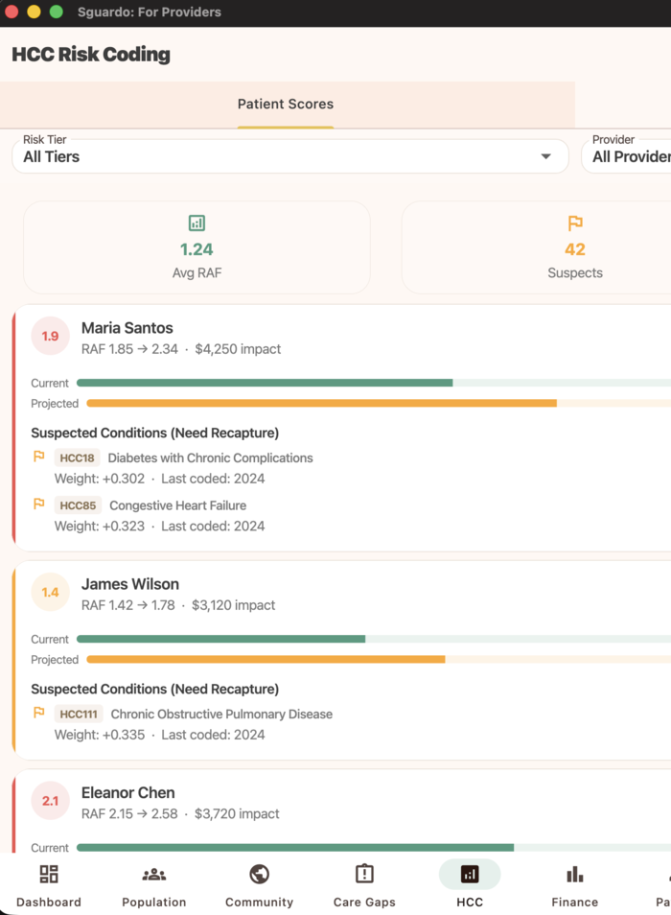Open the All Tiers combo box
This screenshot has width=671, height=915.
tap(290, 156)
